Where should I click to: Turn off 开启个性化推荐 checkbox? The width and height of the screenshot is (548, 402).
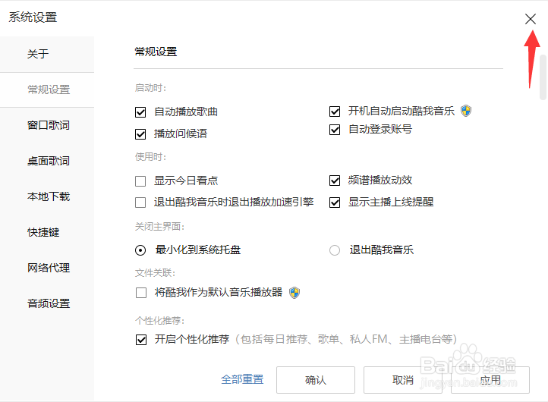point(141,340)
